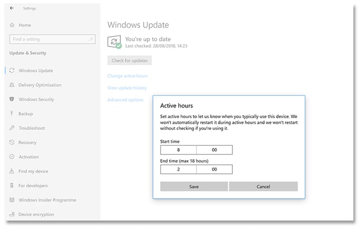358x228 pixels.
Task: Click the Update & Security heading
Action: [27, 53]
